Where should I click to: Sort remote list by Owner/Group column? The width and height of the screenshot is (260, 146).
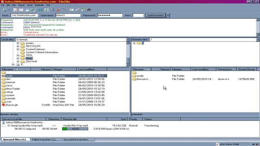click(247, 69)
